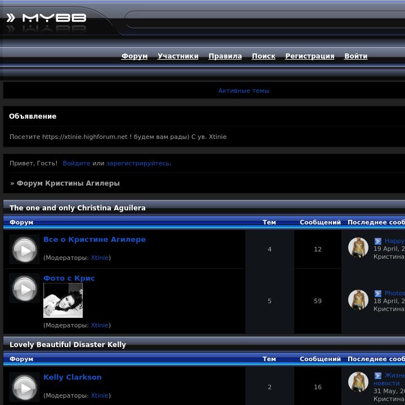Click the status icon for Kelly Clarkson
The height and width of the screenshot is (405, 405).
pos(25,387)
